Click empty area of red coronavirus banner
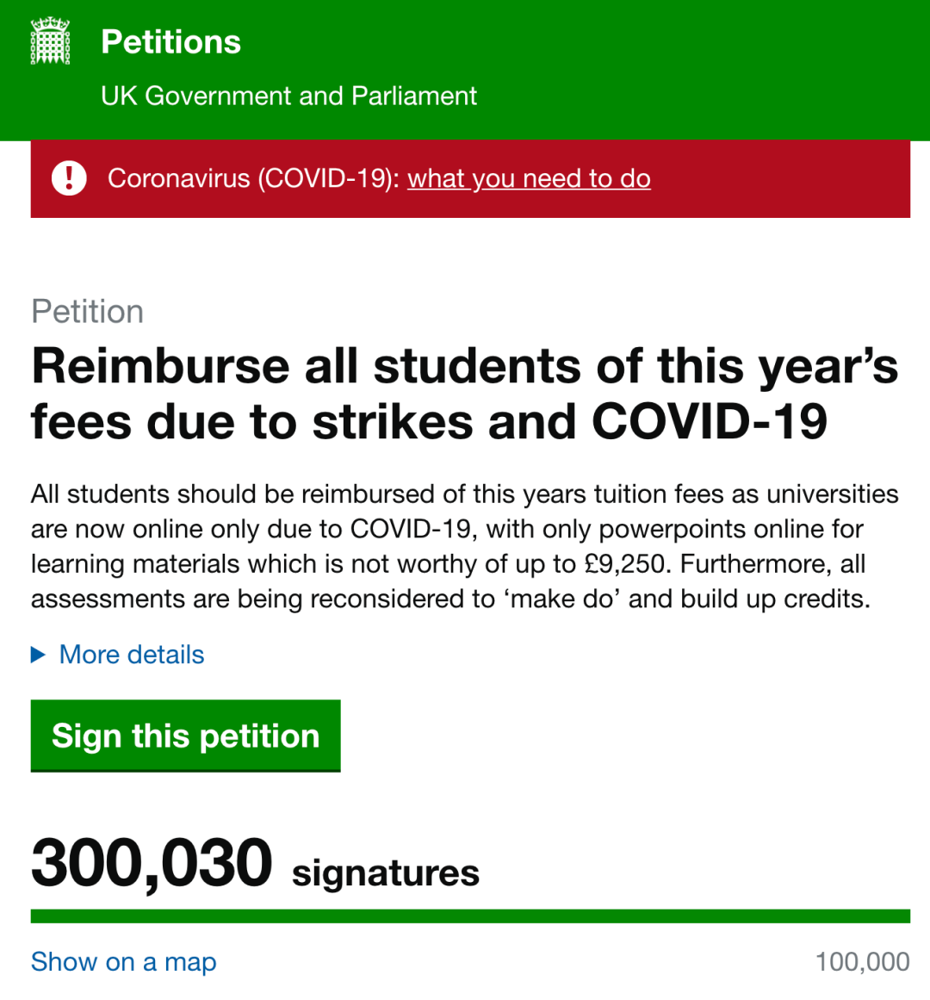The height and width of the screenshot is (1000, 930). point(778,178)
